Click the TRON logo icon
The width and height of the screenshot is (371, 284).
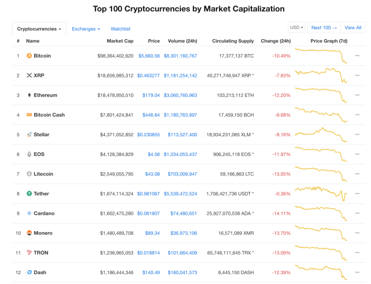(29, 252)
